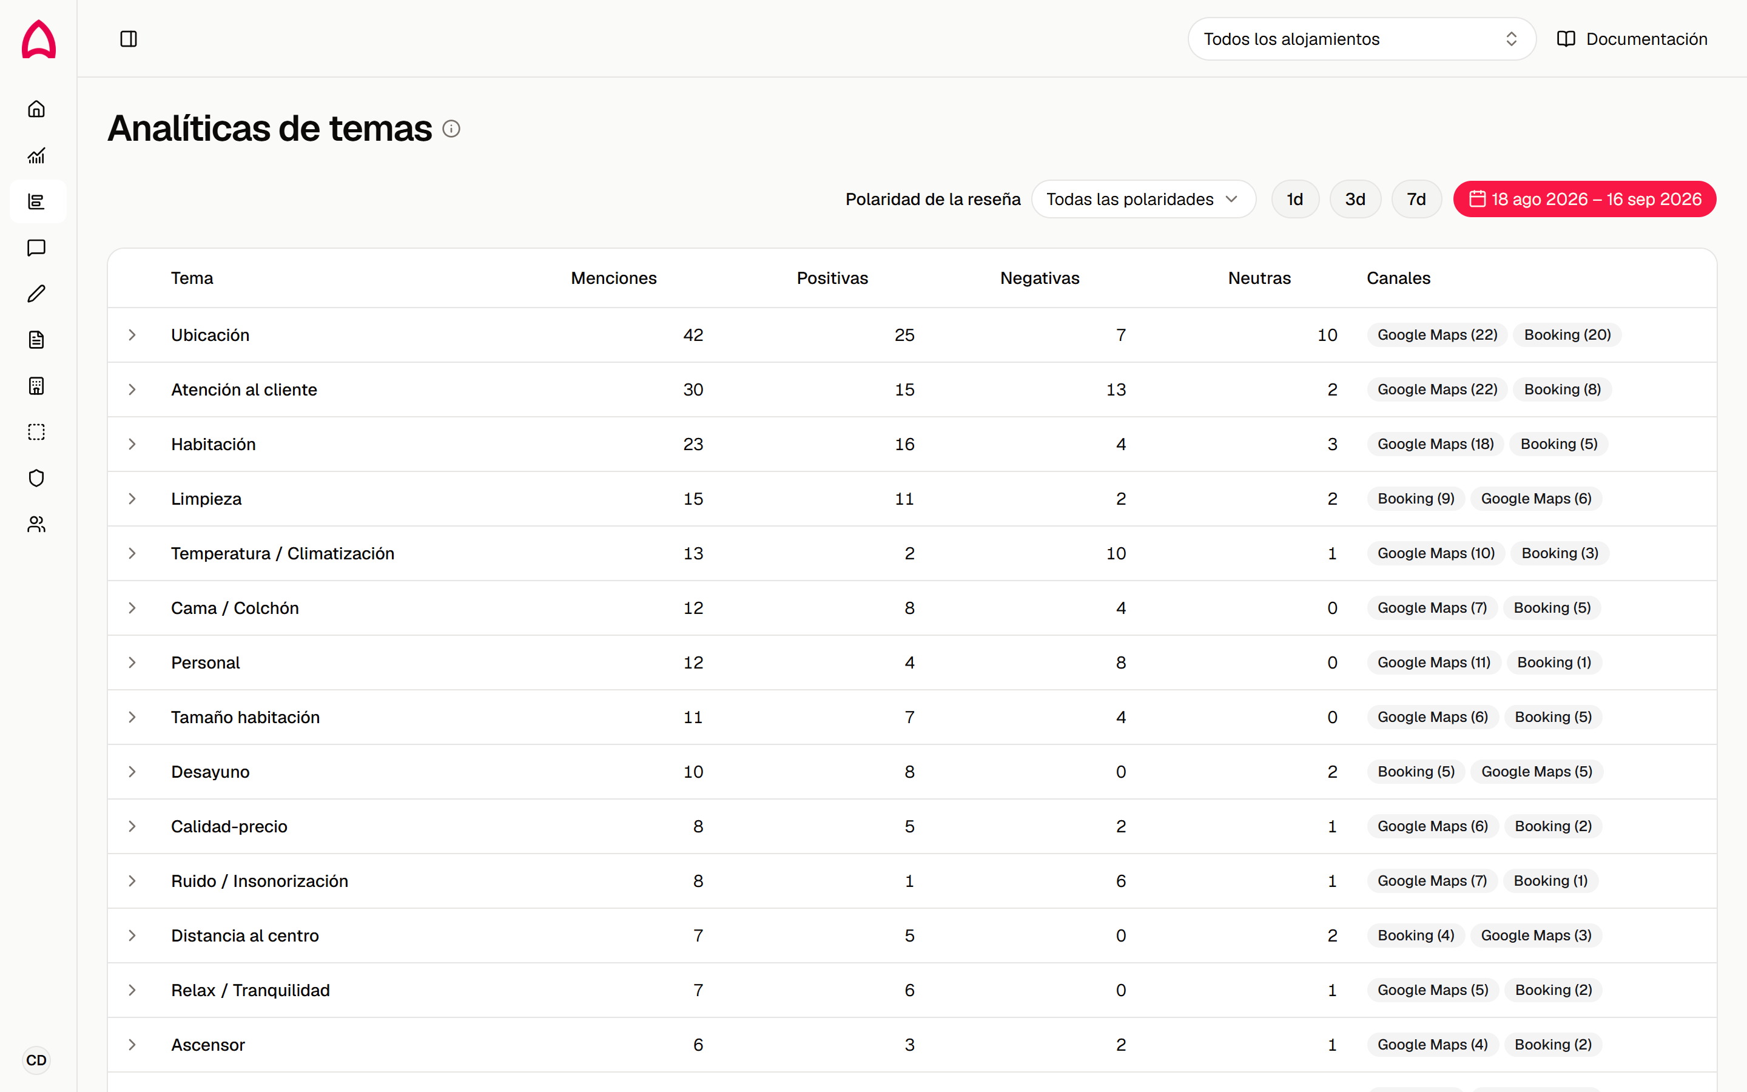The height and width of the screenshot is (1092, 1747).
Task: Click the info icon beside Analíticas de temas
Action: 451,129
